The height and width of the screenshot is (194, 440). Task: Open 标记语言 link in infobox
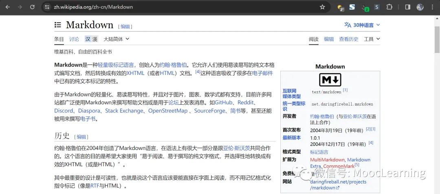(319, 152)
